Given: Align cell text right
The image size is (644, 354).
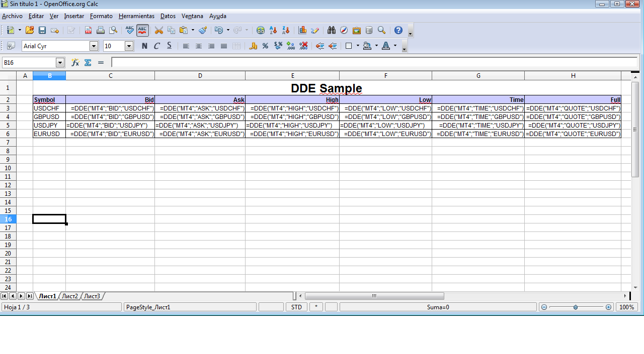Looking at the screenshot, I should coord(211,46).
